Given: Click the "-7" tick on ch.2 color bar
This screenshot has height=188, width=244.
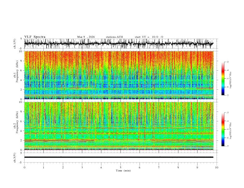Looking at the screenshot, I should click(x=227, y=146).
